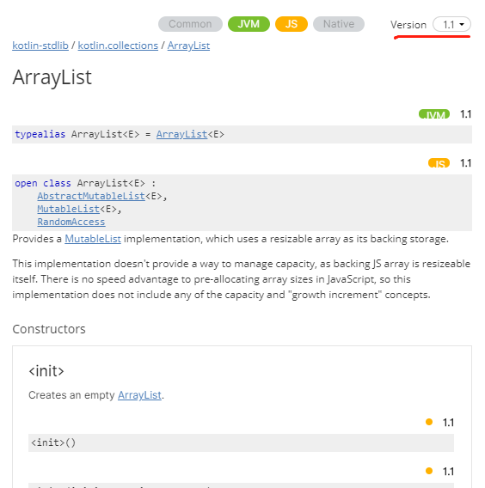Click the <init> constructor heading
Screen dimensions: 485x488
coord(46,371)
